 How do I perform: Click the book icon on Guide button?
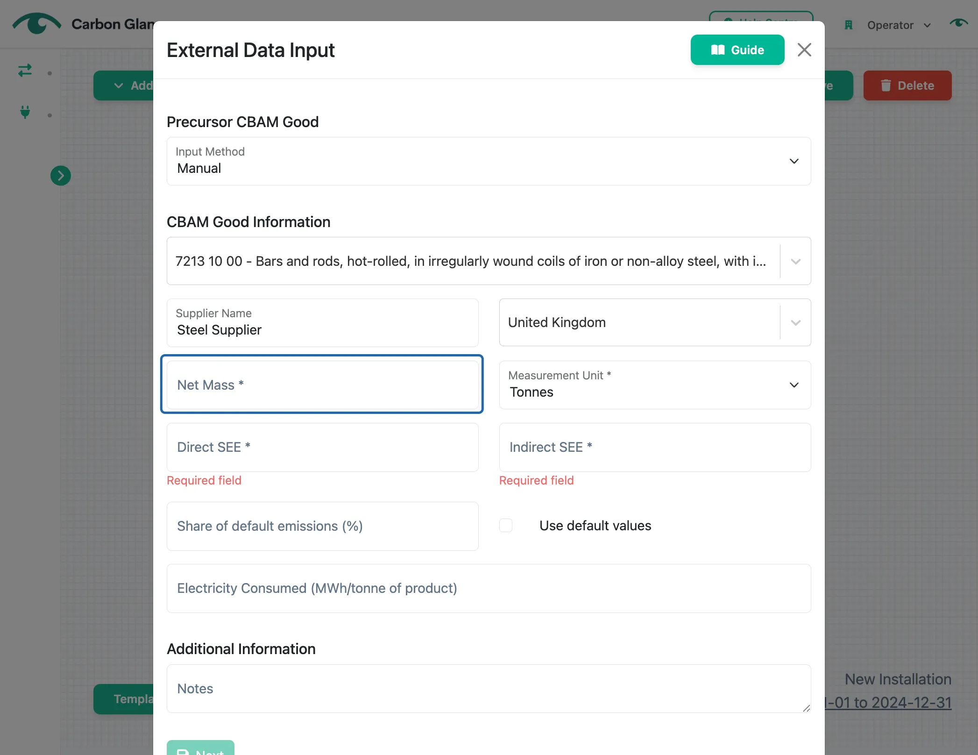click(x=718, y=50)
